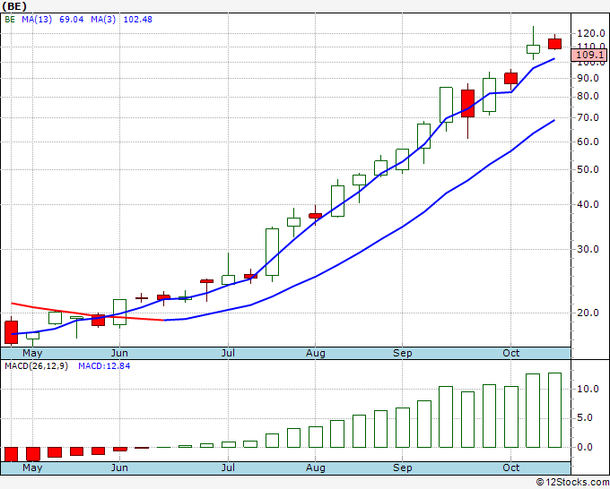This screenshot has height=489, width=610.
Task: Click the MACD:12.84 value label
Action: (104, 366)
